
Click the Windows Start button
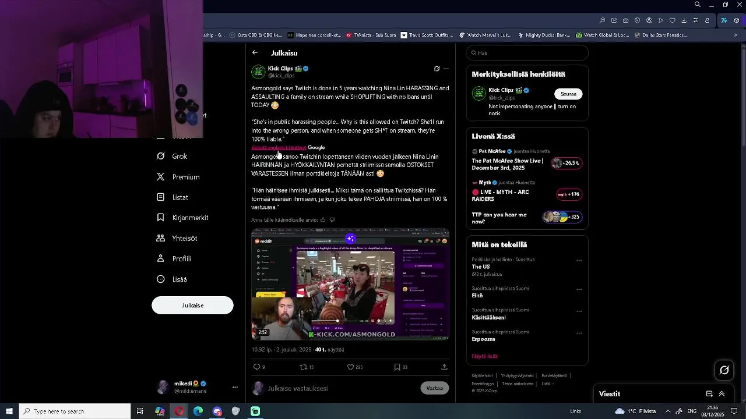point(9,411)
